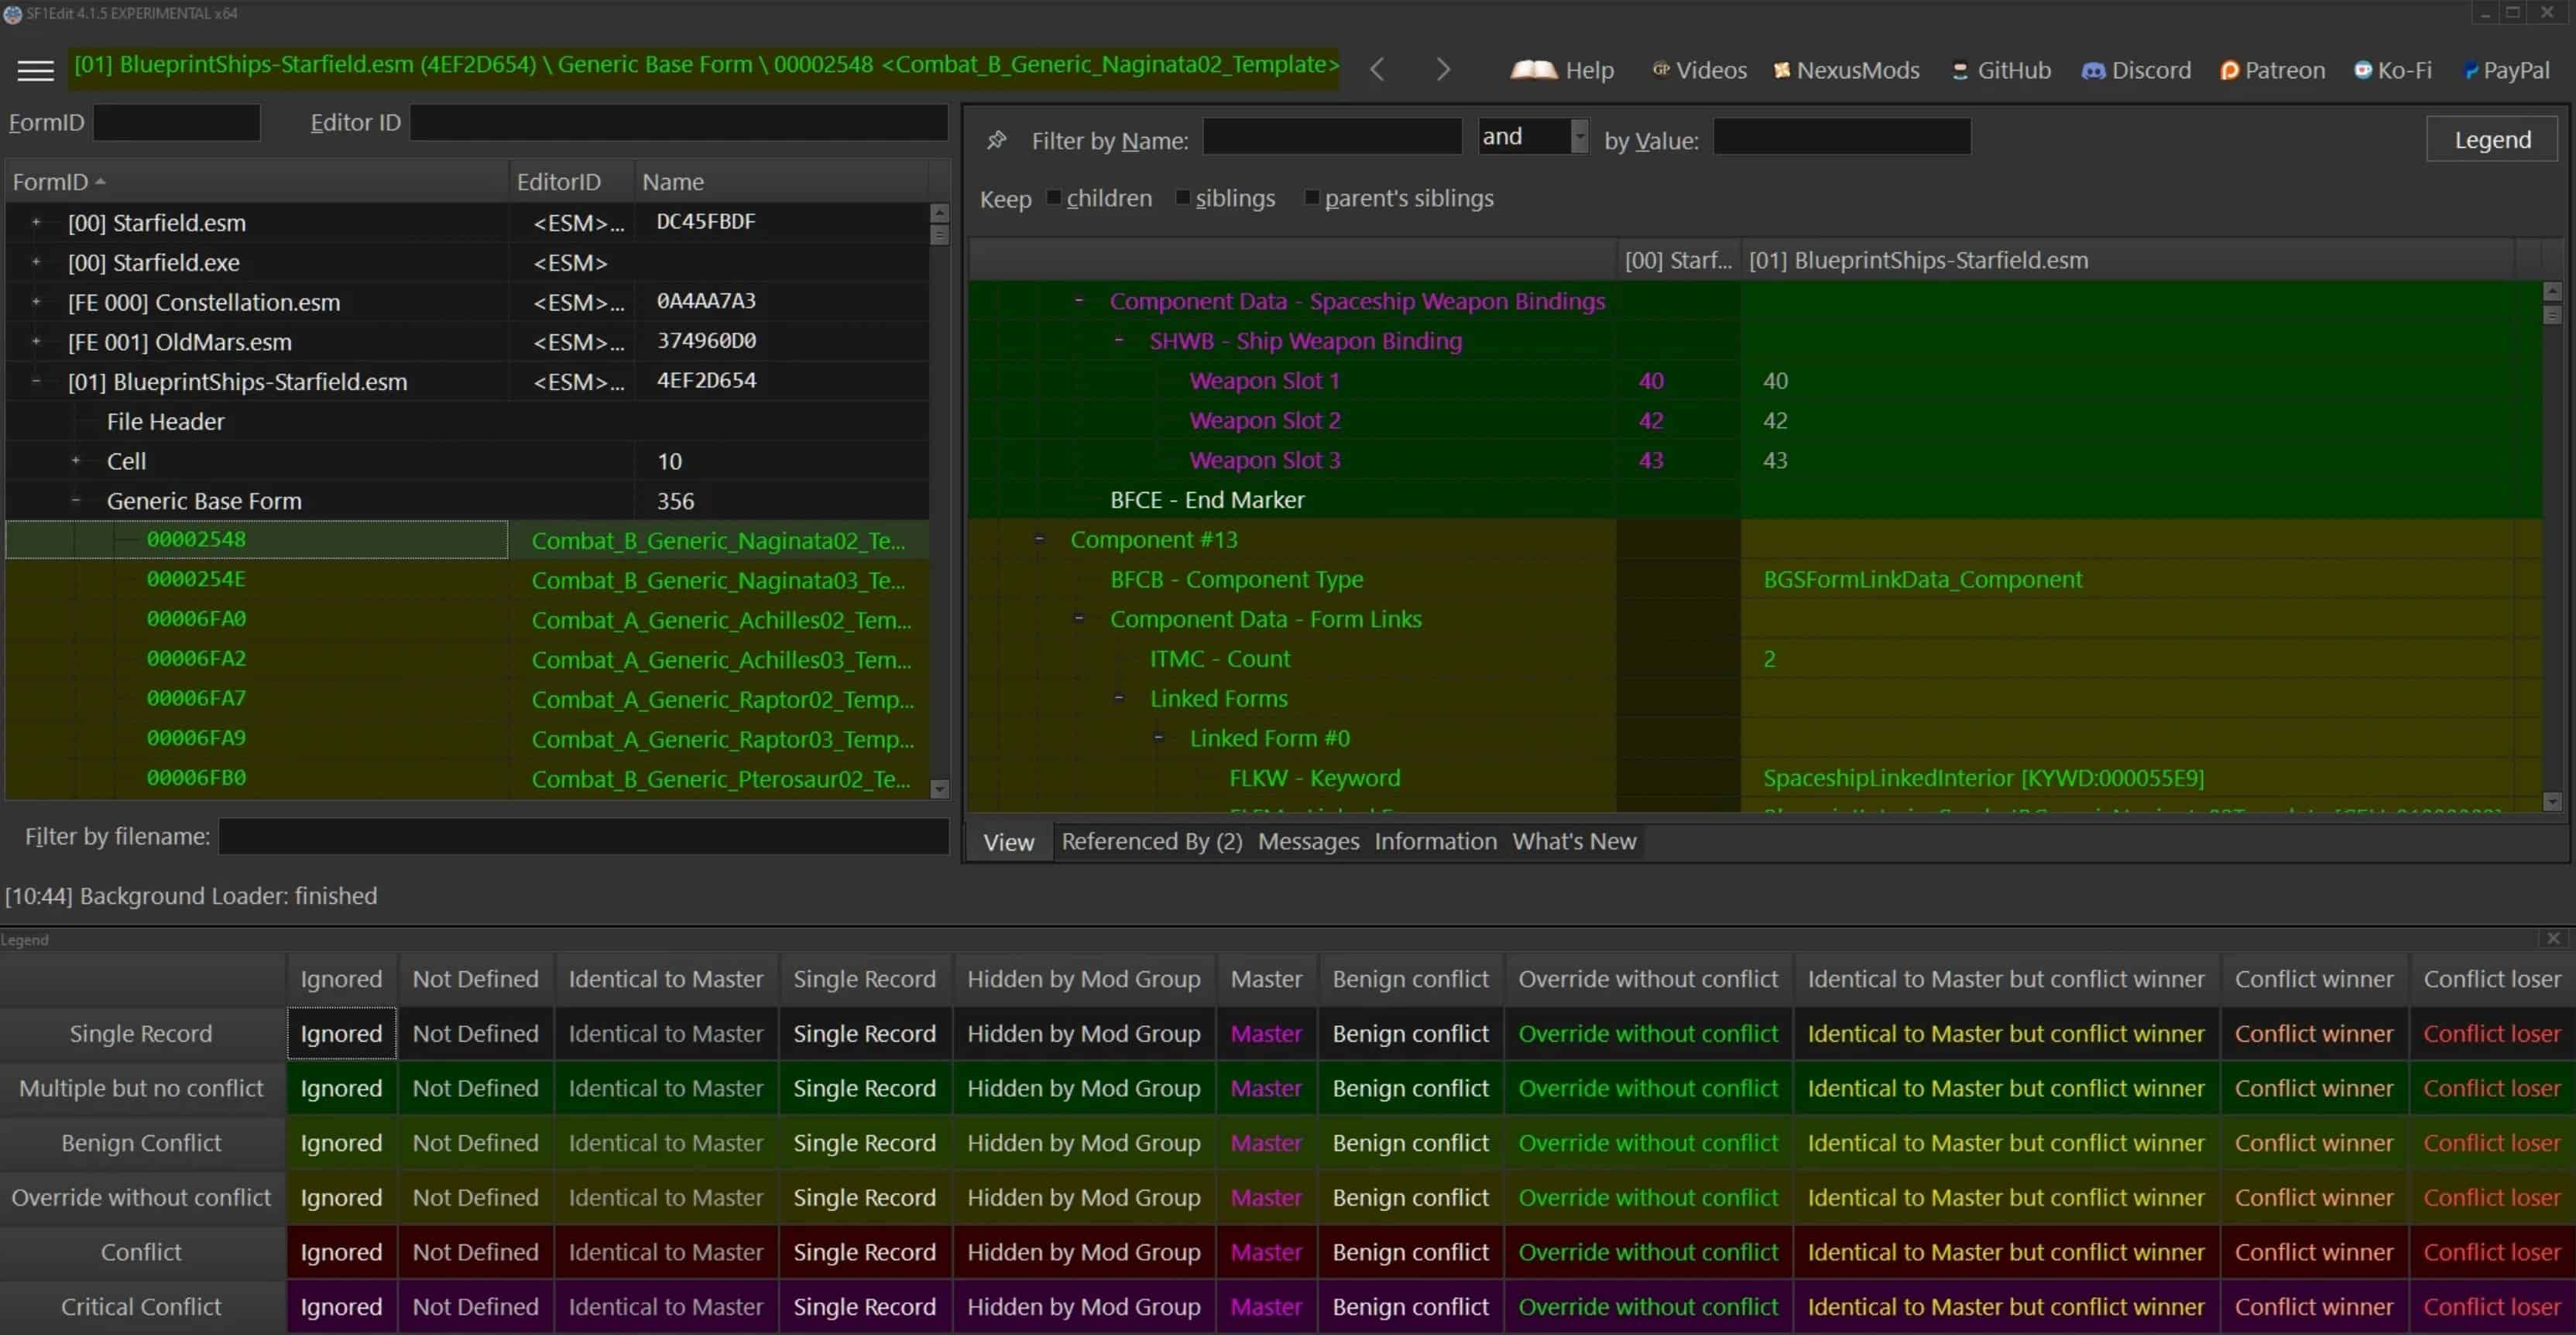Collapse the Generic Base Form group

pos(76,500)
